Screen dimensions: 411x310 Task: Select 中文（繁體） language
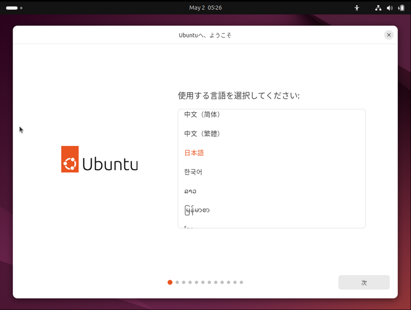[272, 134]
